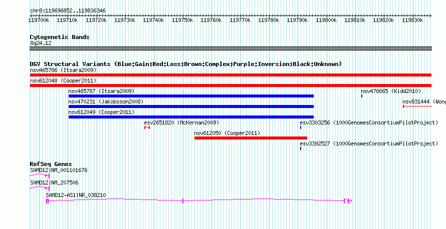Open the nsv612050 (Cooper2011) red bar

[x=251, y=138]
